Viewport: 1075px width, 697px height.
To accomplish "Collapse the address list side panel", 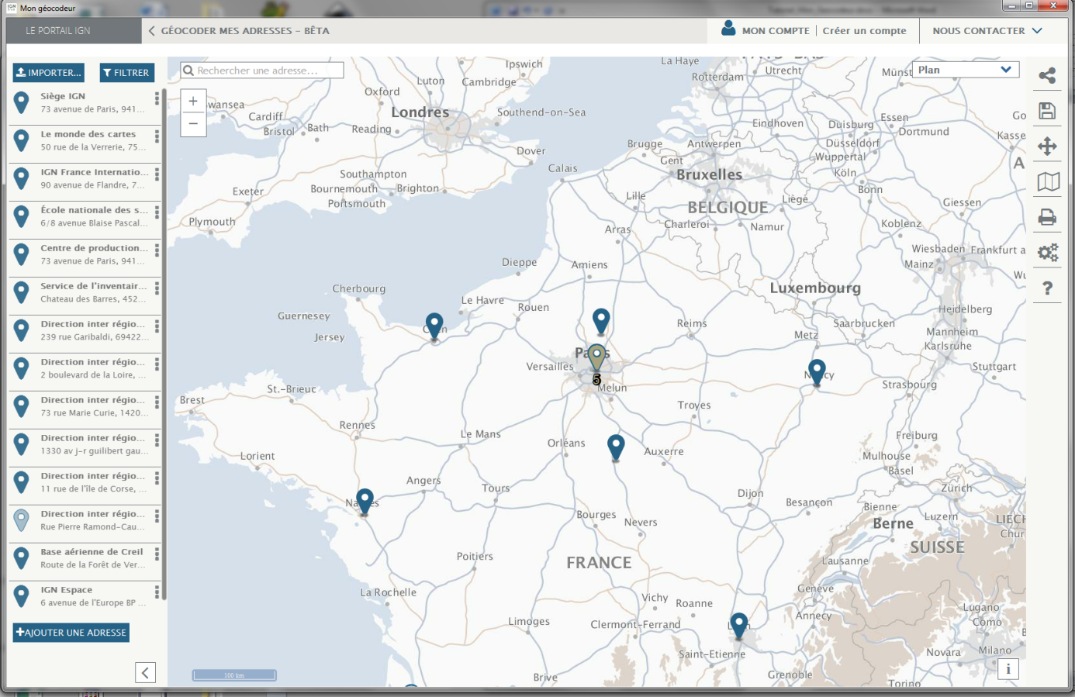I will (145, 672).
